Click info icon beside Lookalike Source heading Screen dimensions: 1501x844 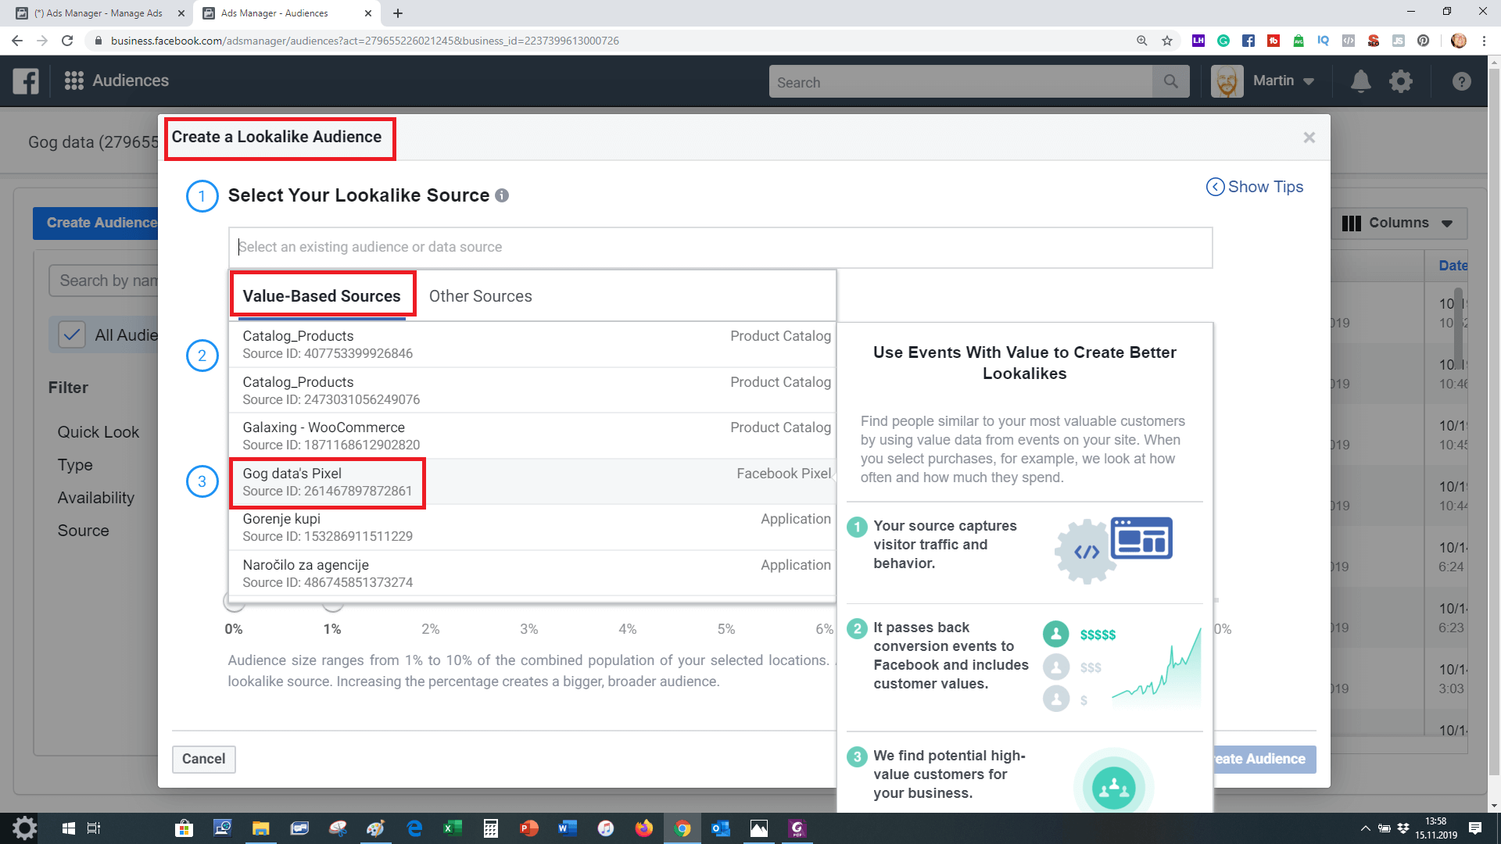coord(502,195)
